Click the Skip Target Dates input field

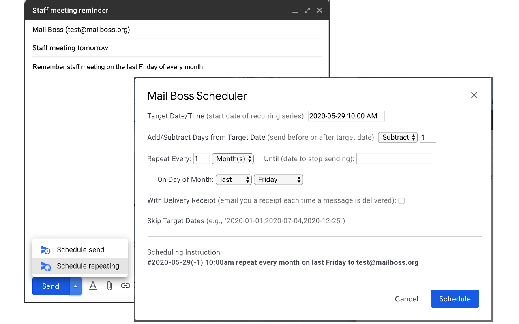[x=315, y=231]
